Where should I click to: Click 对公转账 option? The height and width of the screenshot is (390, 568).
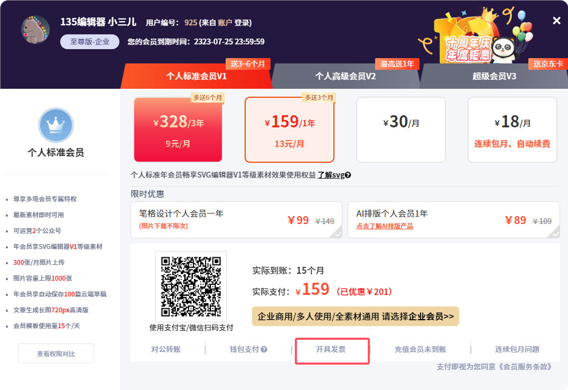[166, 349]
